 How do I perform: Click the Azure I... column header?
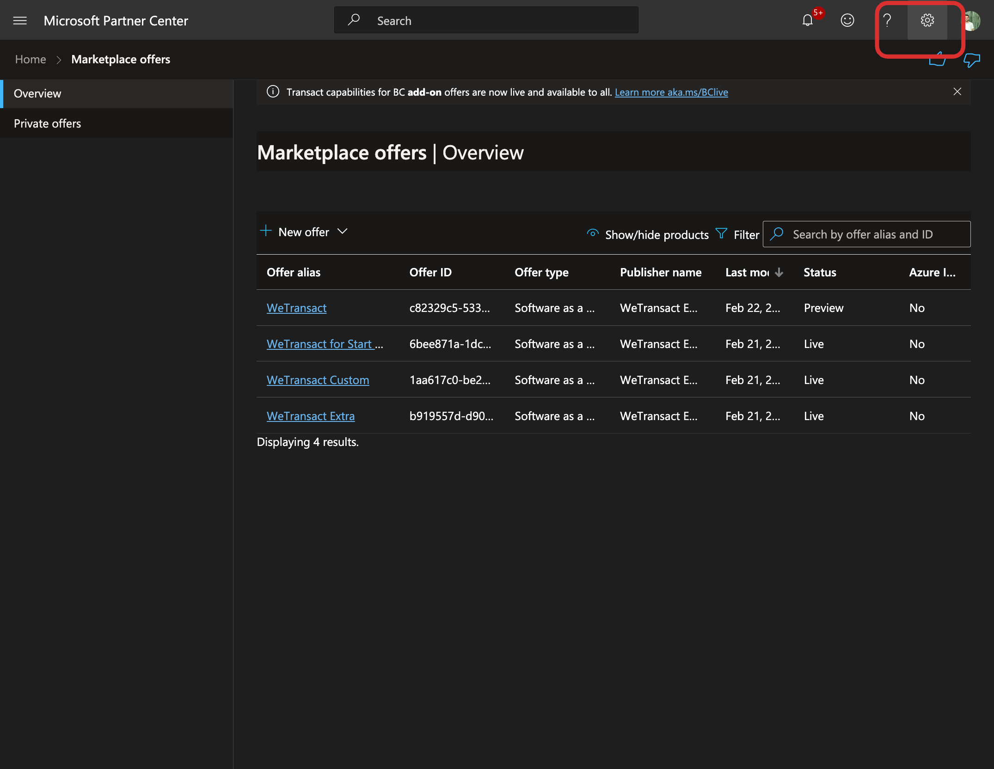click(x=932, y=273)
